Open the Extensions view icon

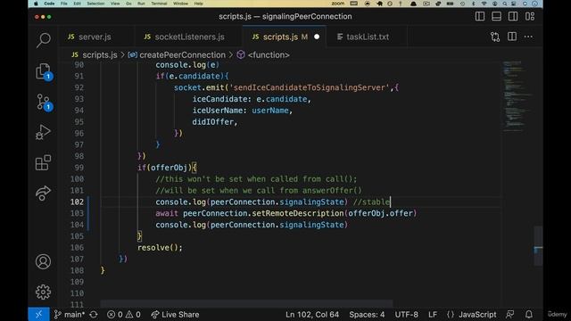pyautogui.click(x=44, y=162)
